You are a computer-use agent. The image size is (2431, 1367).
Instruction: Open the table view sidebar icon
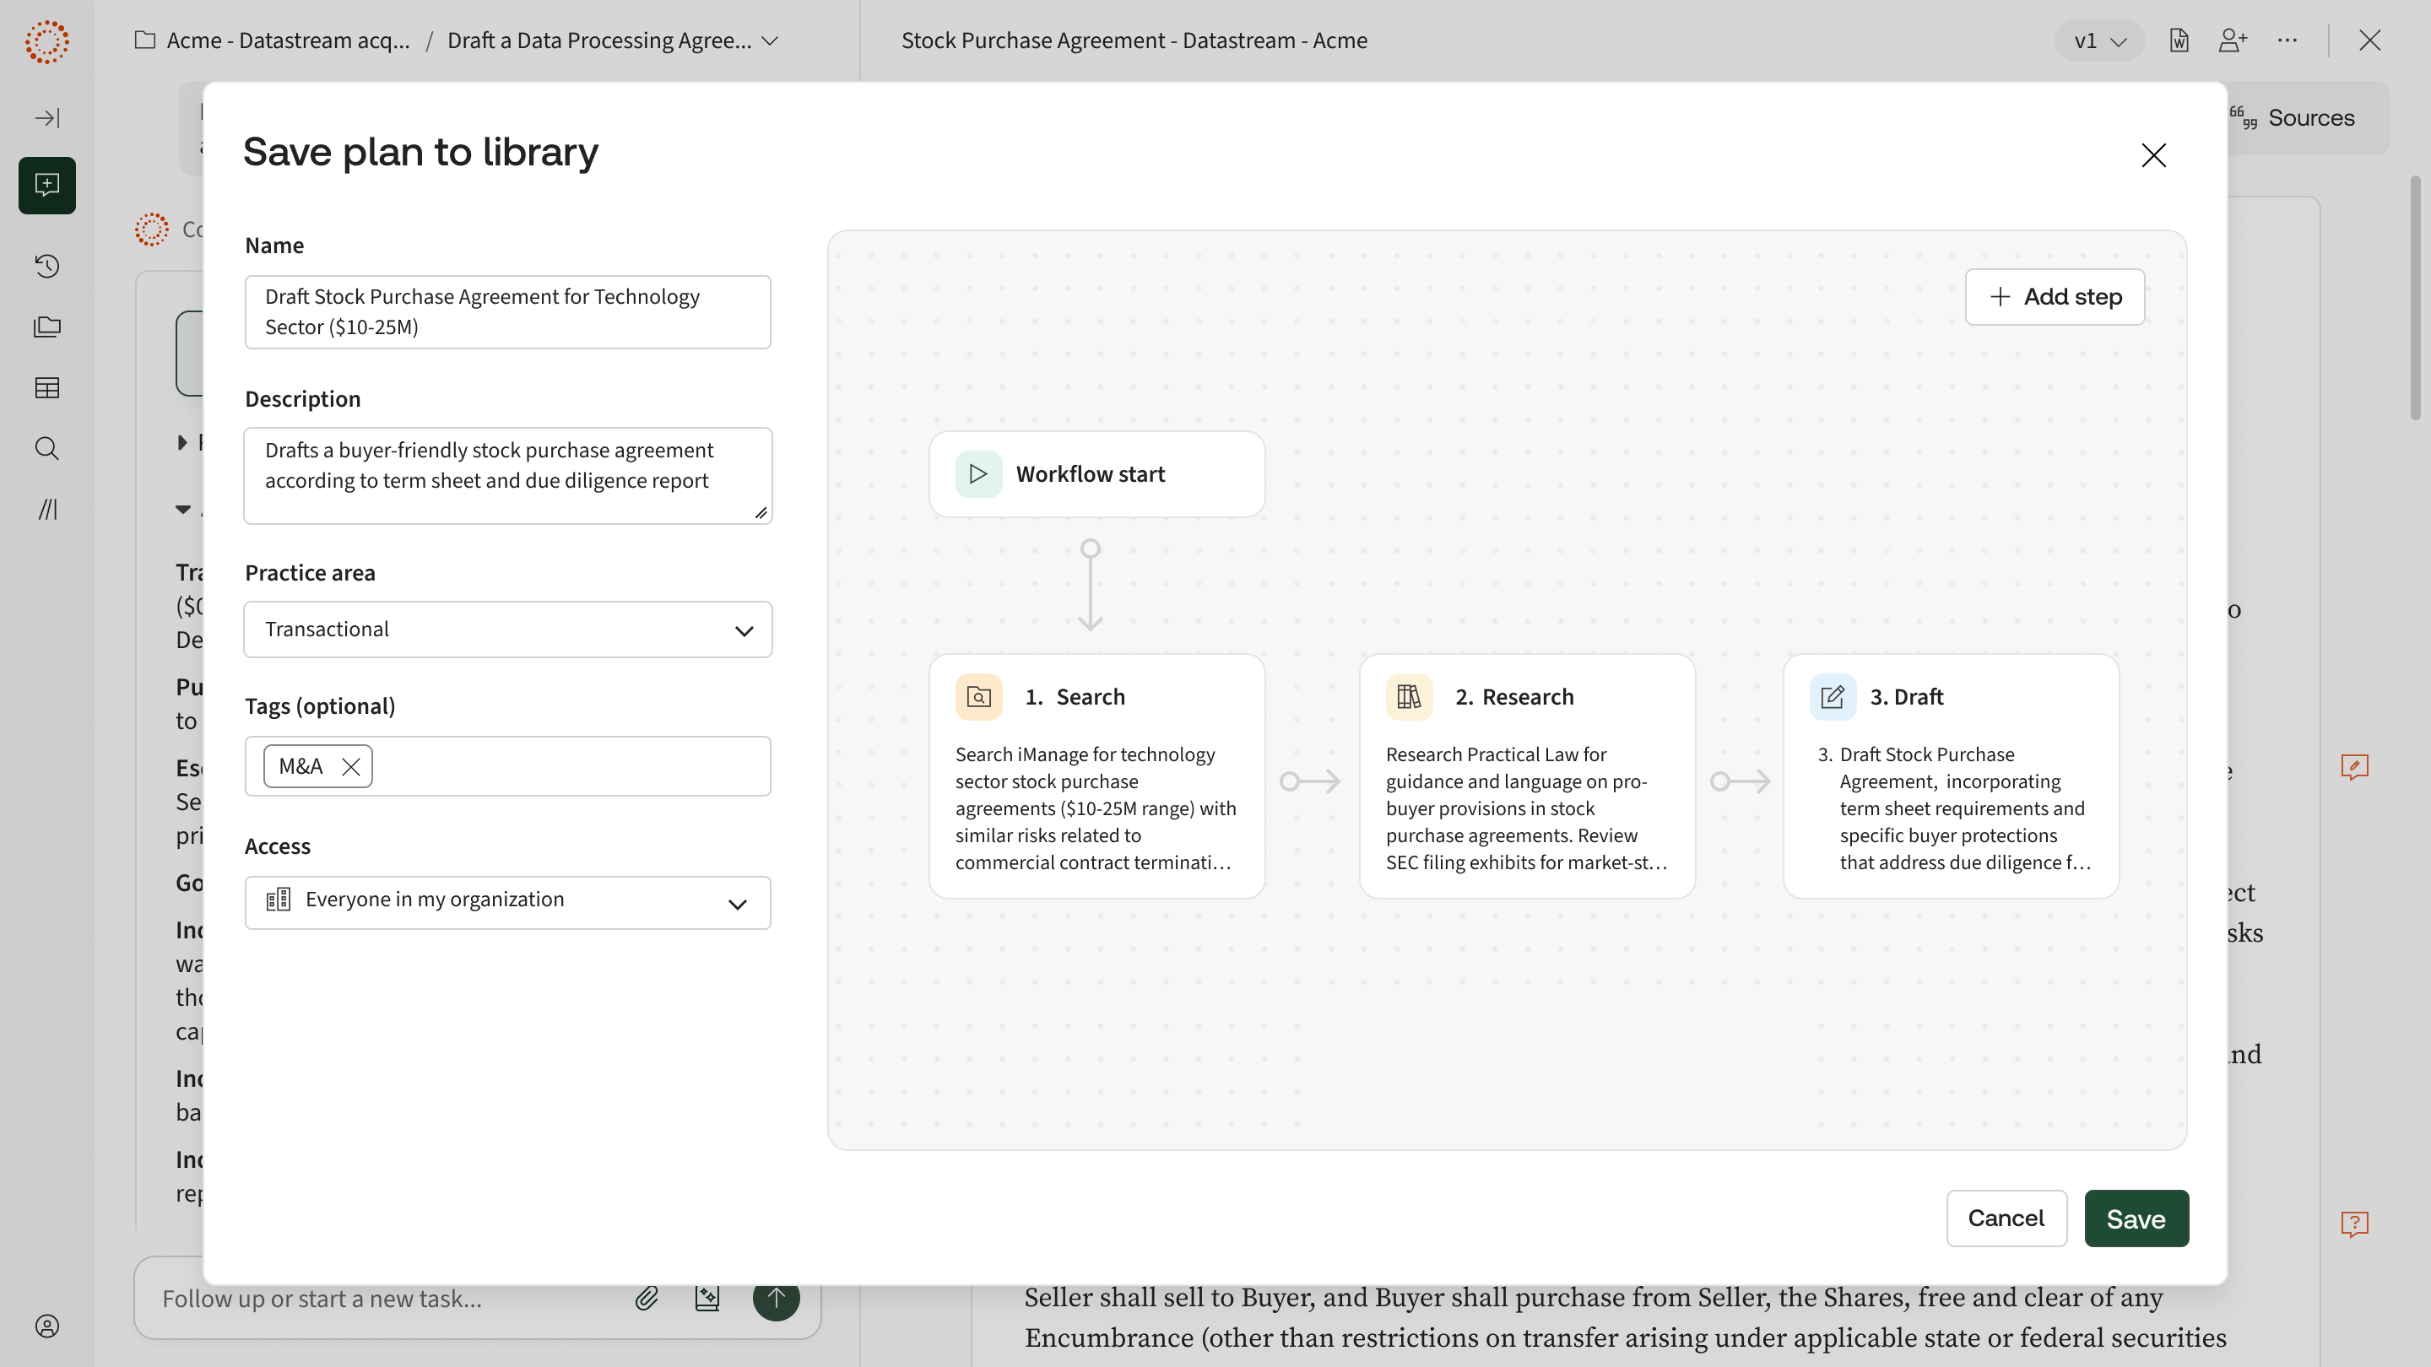click(x=47, y=388)
